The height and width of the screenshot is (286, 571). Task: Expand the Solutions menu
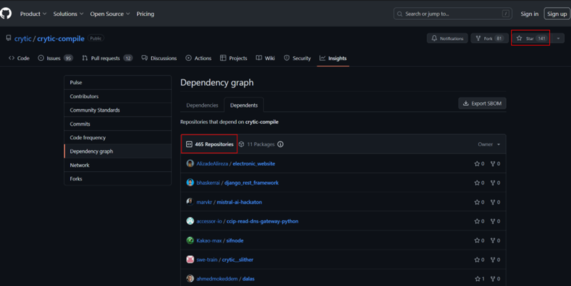click(x=68, y=14)
